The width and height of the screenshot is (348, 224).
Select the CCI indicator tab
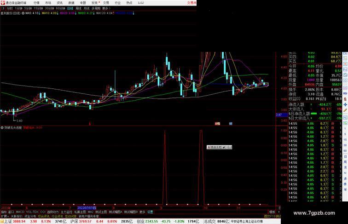tap(43, 212)
